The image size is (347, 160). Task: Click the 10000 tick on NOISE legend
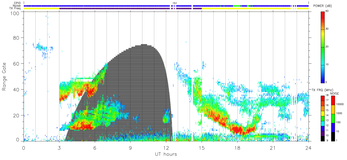340,104
